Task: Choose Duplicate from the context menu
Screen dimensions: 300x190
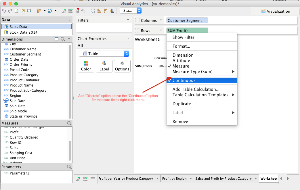Action: [x=202, y=104]
